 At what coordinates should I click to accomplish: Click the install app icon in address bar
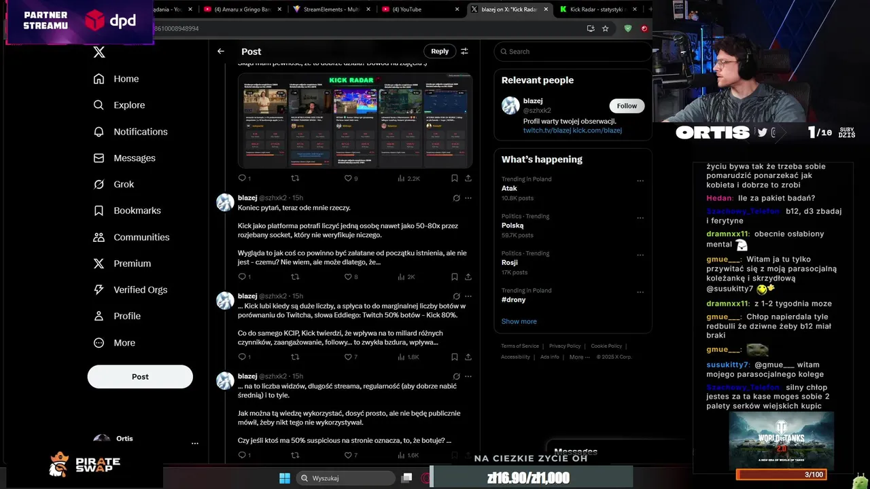(x=591, y=29)
